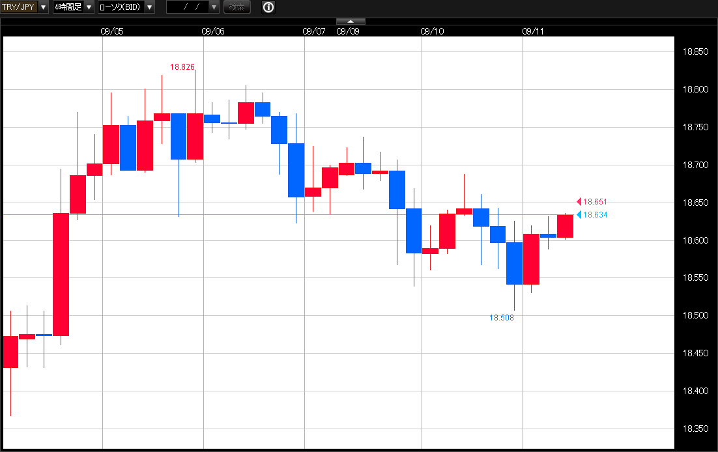Screen dimensions: 718x452
Task: Click the 18.500 price axis label
Action: point(696,315)
